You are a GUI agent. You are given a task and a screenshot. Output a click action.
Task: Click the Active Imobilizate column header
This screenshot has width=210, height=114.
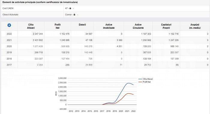[x=109, y=26]
